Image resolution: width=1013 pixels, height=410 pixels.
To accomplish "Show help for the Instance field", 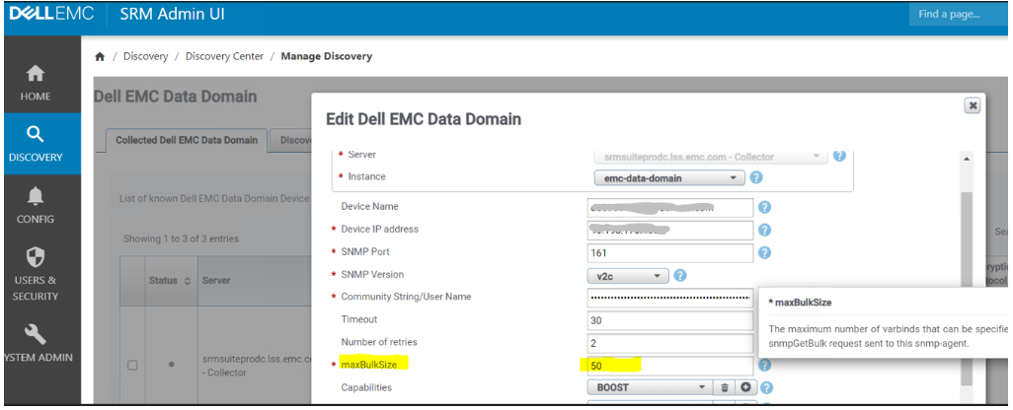I will click(756, 178).
